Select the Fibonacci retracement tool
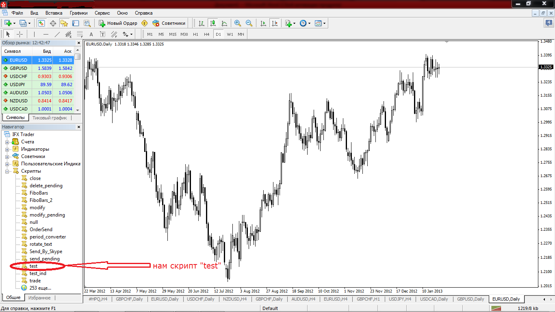 pos(80,35)
